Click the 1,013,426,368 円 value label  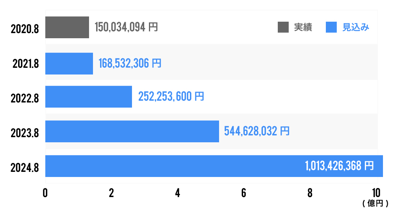(x=339, y=166)
